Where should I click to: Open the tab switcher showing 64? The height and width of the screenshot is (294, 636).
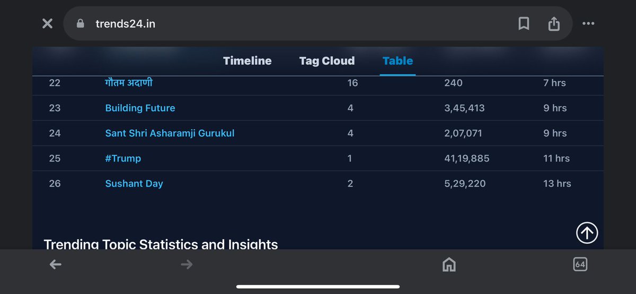pyautogui.click(x=580, y=264)
